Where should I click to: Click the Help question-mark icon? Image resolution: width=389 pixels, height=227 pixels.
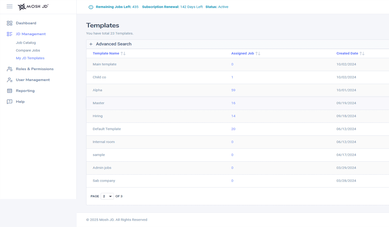(x=9, y=101)
